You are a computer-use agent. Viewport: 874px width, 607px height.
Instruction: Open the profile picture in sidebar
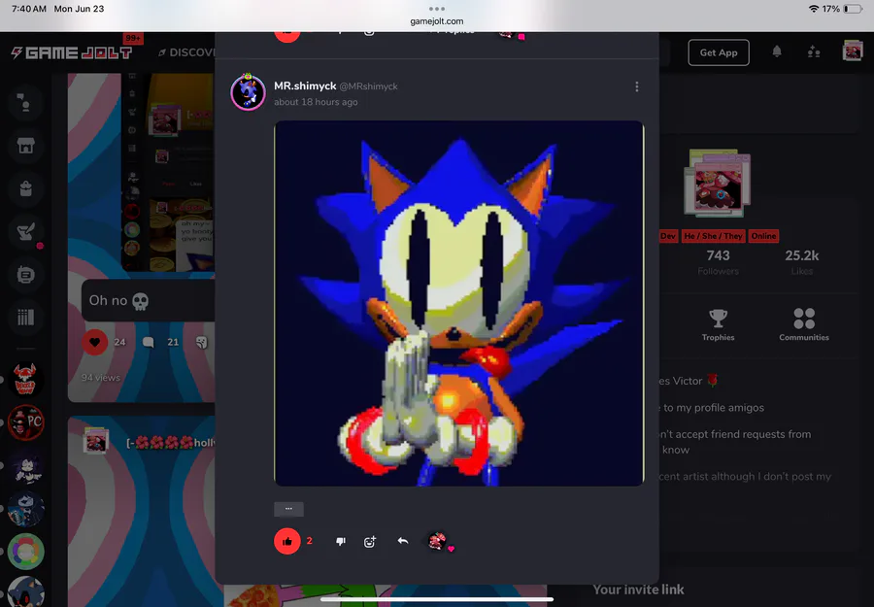tap(718, 183)
